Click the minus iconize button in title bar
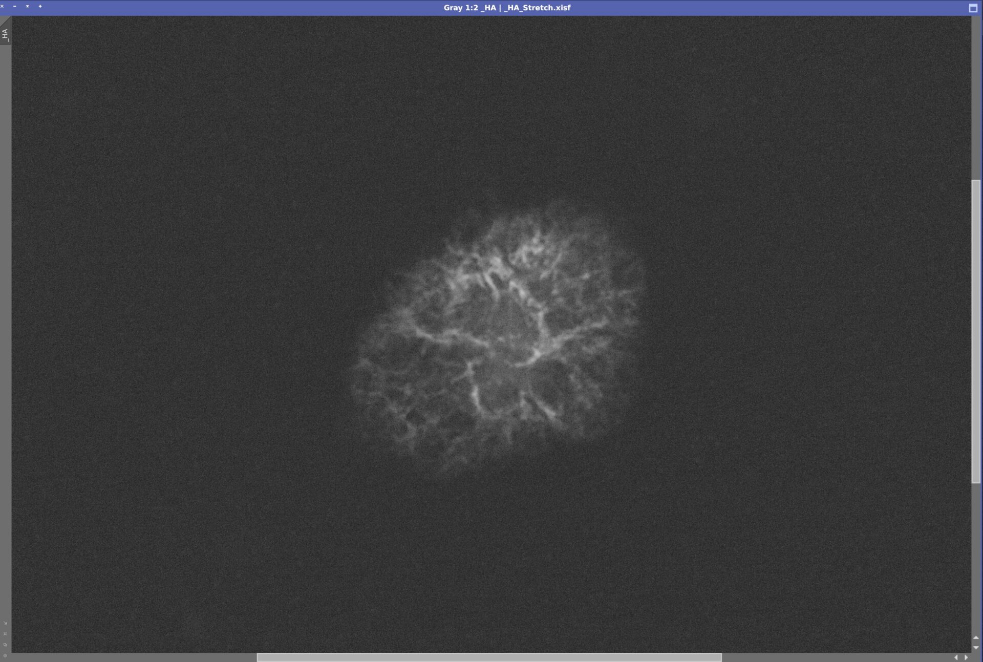This screenshot has width=983, height=662. tap(14, 7)
